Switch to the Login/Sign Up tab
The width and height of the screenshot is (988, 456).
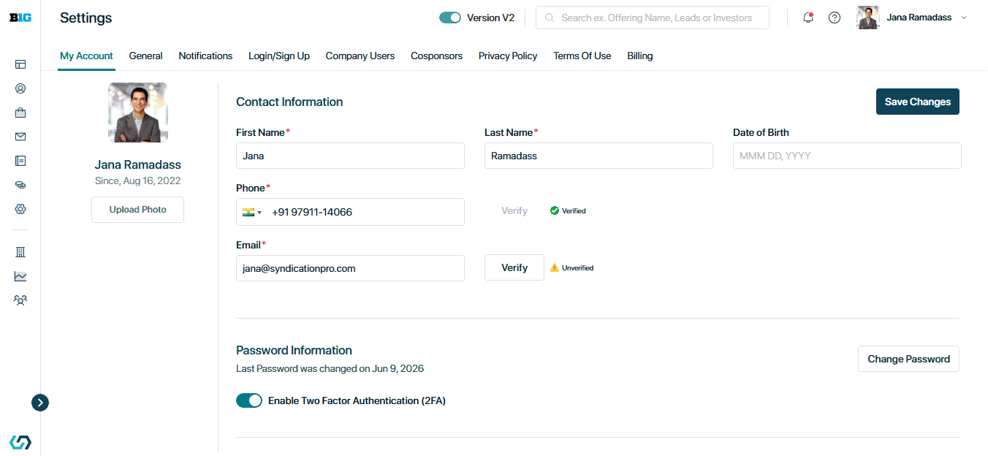[x=279, y=56]
